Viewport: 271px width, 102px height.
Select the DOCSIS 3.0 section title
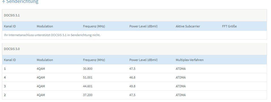tap(12, 49)
